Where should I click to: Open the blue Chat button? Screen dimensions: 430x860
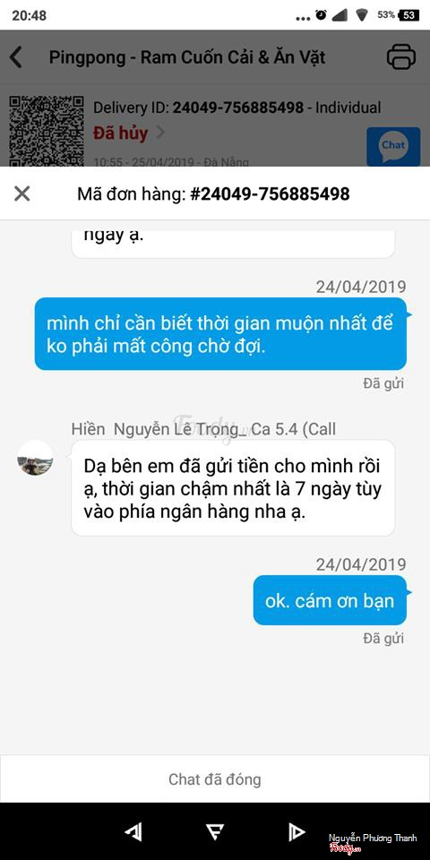pos(393,146)
